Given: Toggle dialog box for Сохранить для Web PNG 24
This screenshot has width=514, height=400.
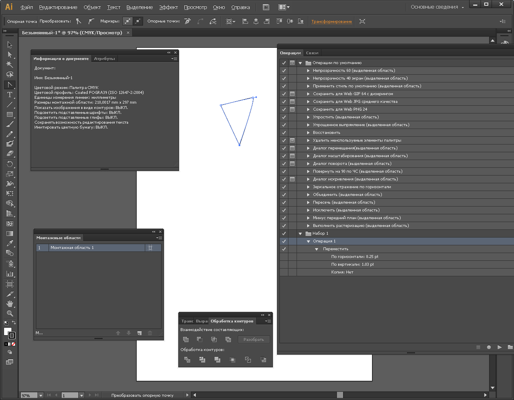Looking at the screenshot, I should [292, 109].
